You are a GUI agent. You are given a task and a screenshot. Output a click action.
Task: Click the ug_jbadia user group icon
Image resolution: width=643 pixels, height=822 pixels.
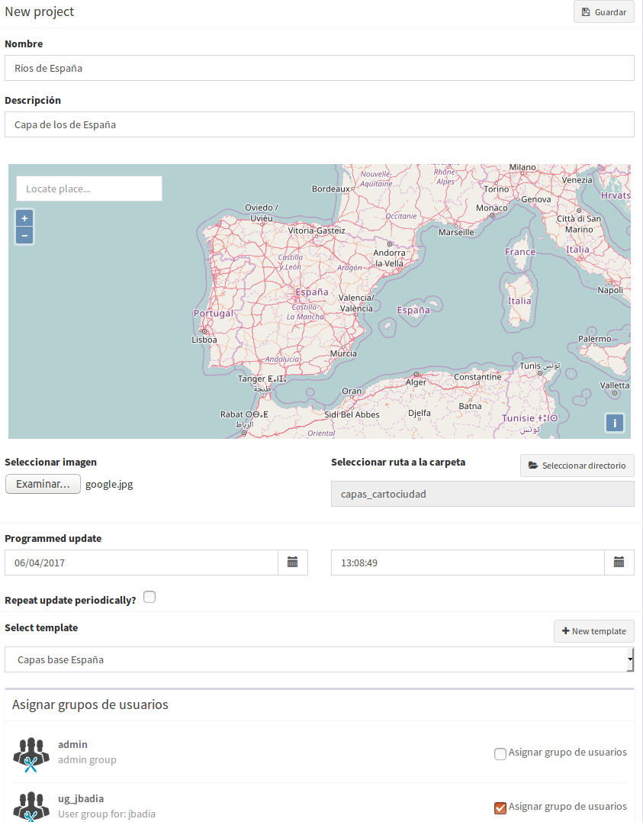[x=31, y=805]
